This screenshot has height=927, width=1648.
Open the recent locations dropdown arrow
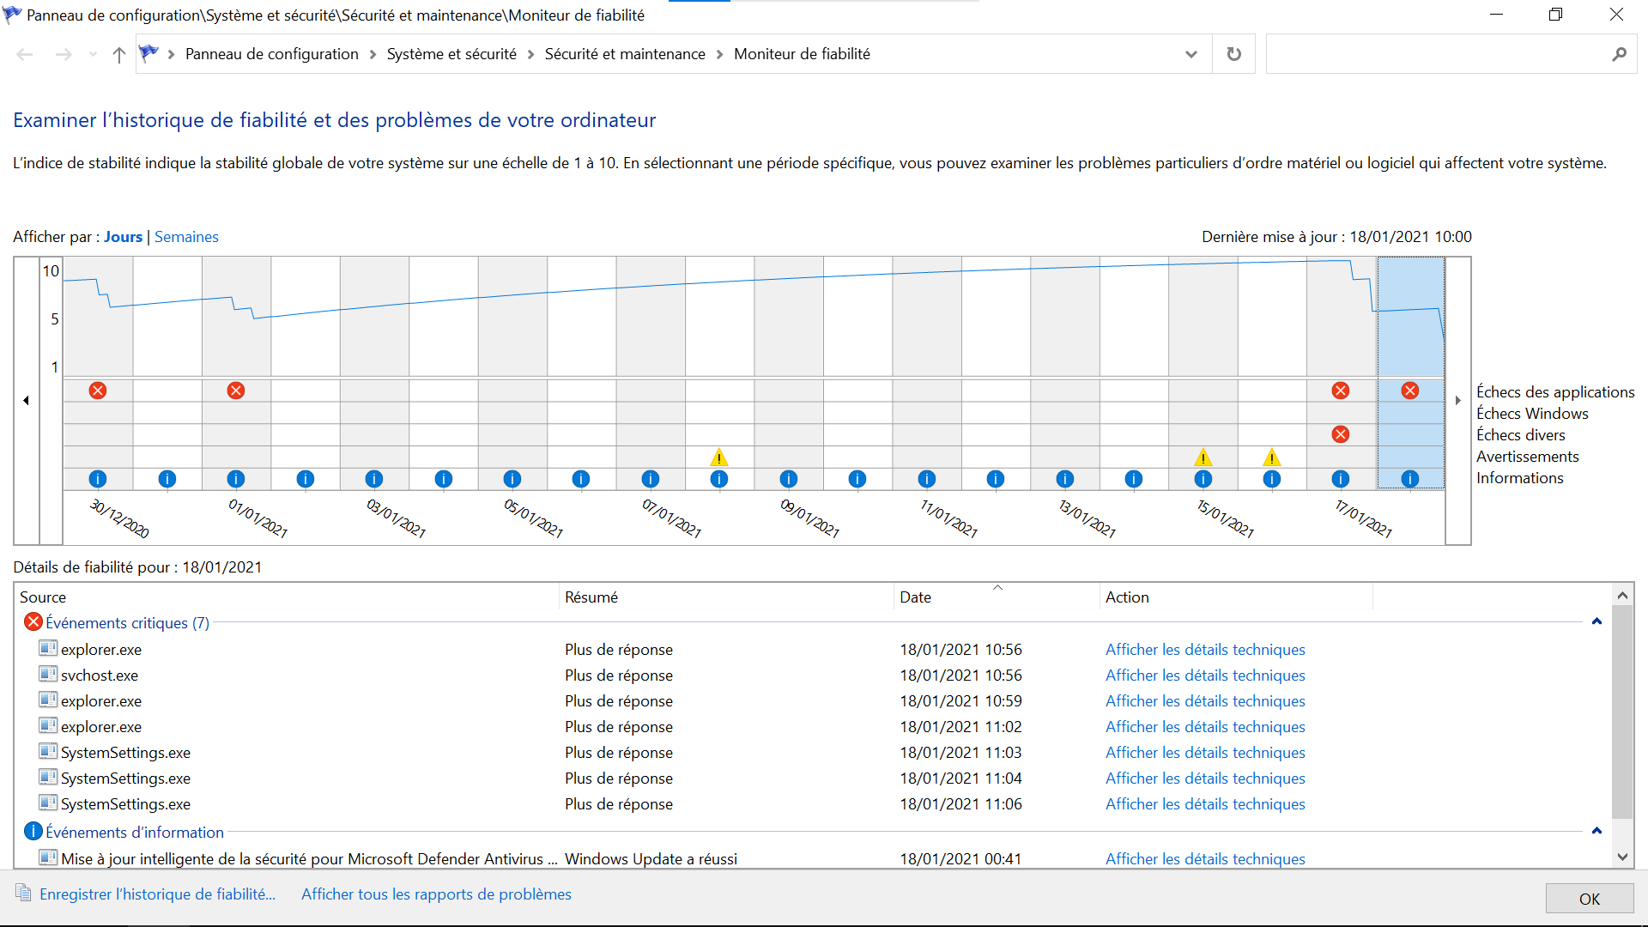(93, 55)
